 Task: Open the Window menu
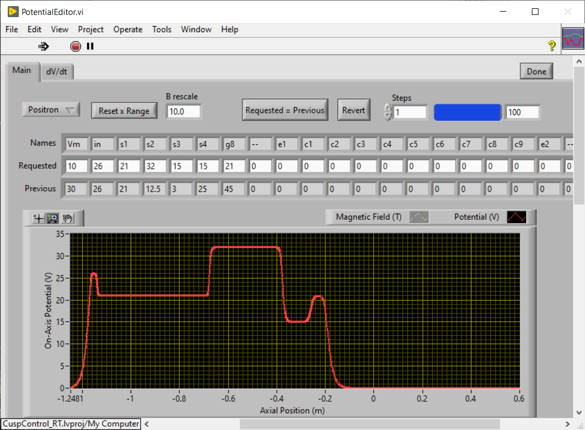pyautogui.click(x=196, y=29)
